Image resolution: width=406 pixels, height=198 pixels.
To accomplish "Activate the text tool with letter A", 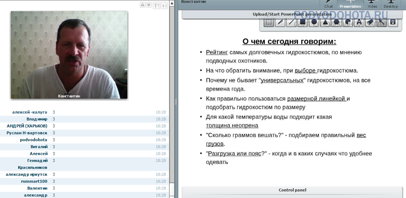I will pyautogui.click(x=359, y=22).
